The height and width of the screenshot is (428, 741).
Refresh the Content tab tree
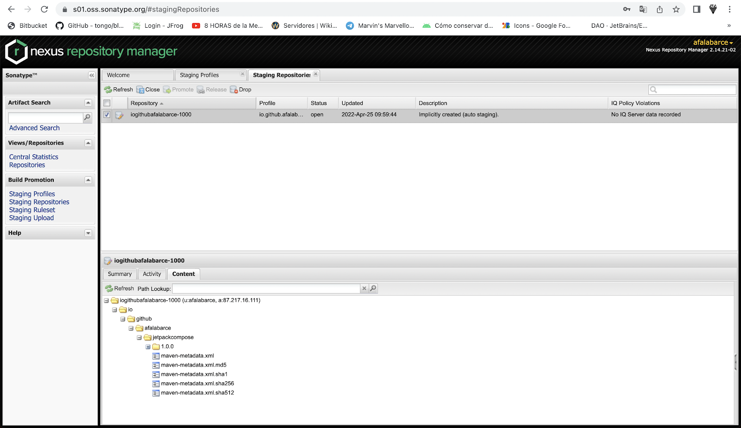pyautogui.click(x=119, y=288)
